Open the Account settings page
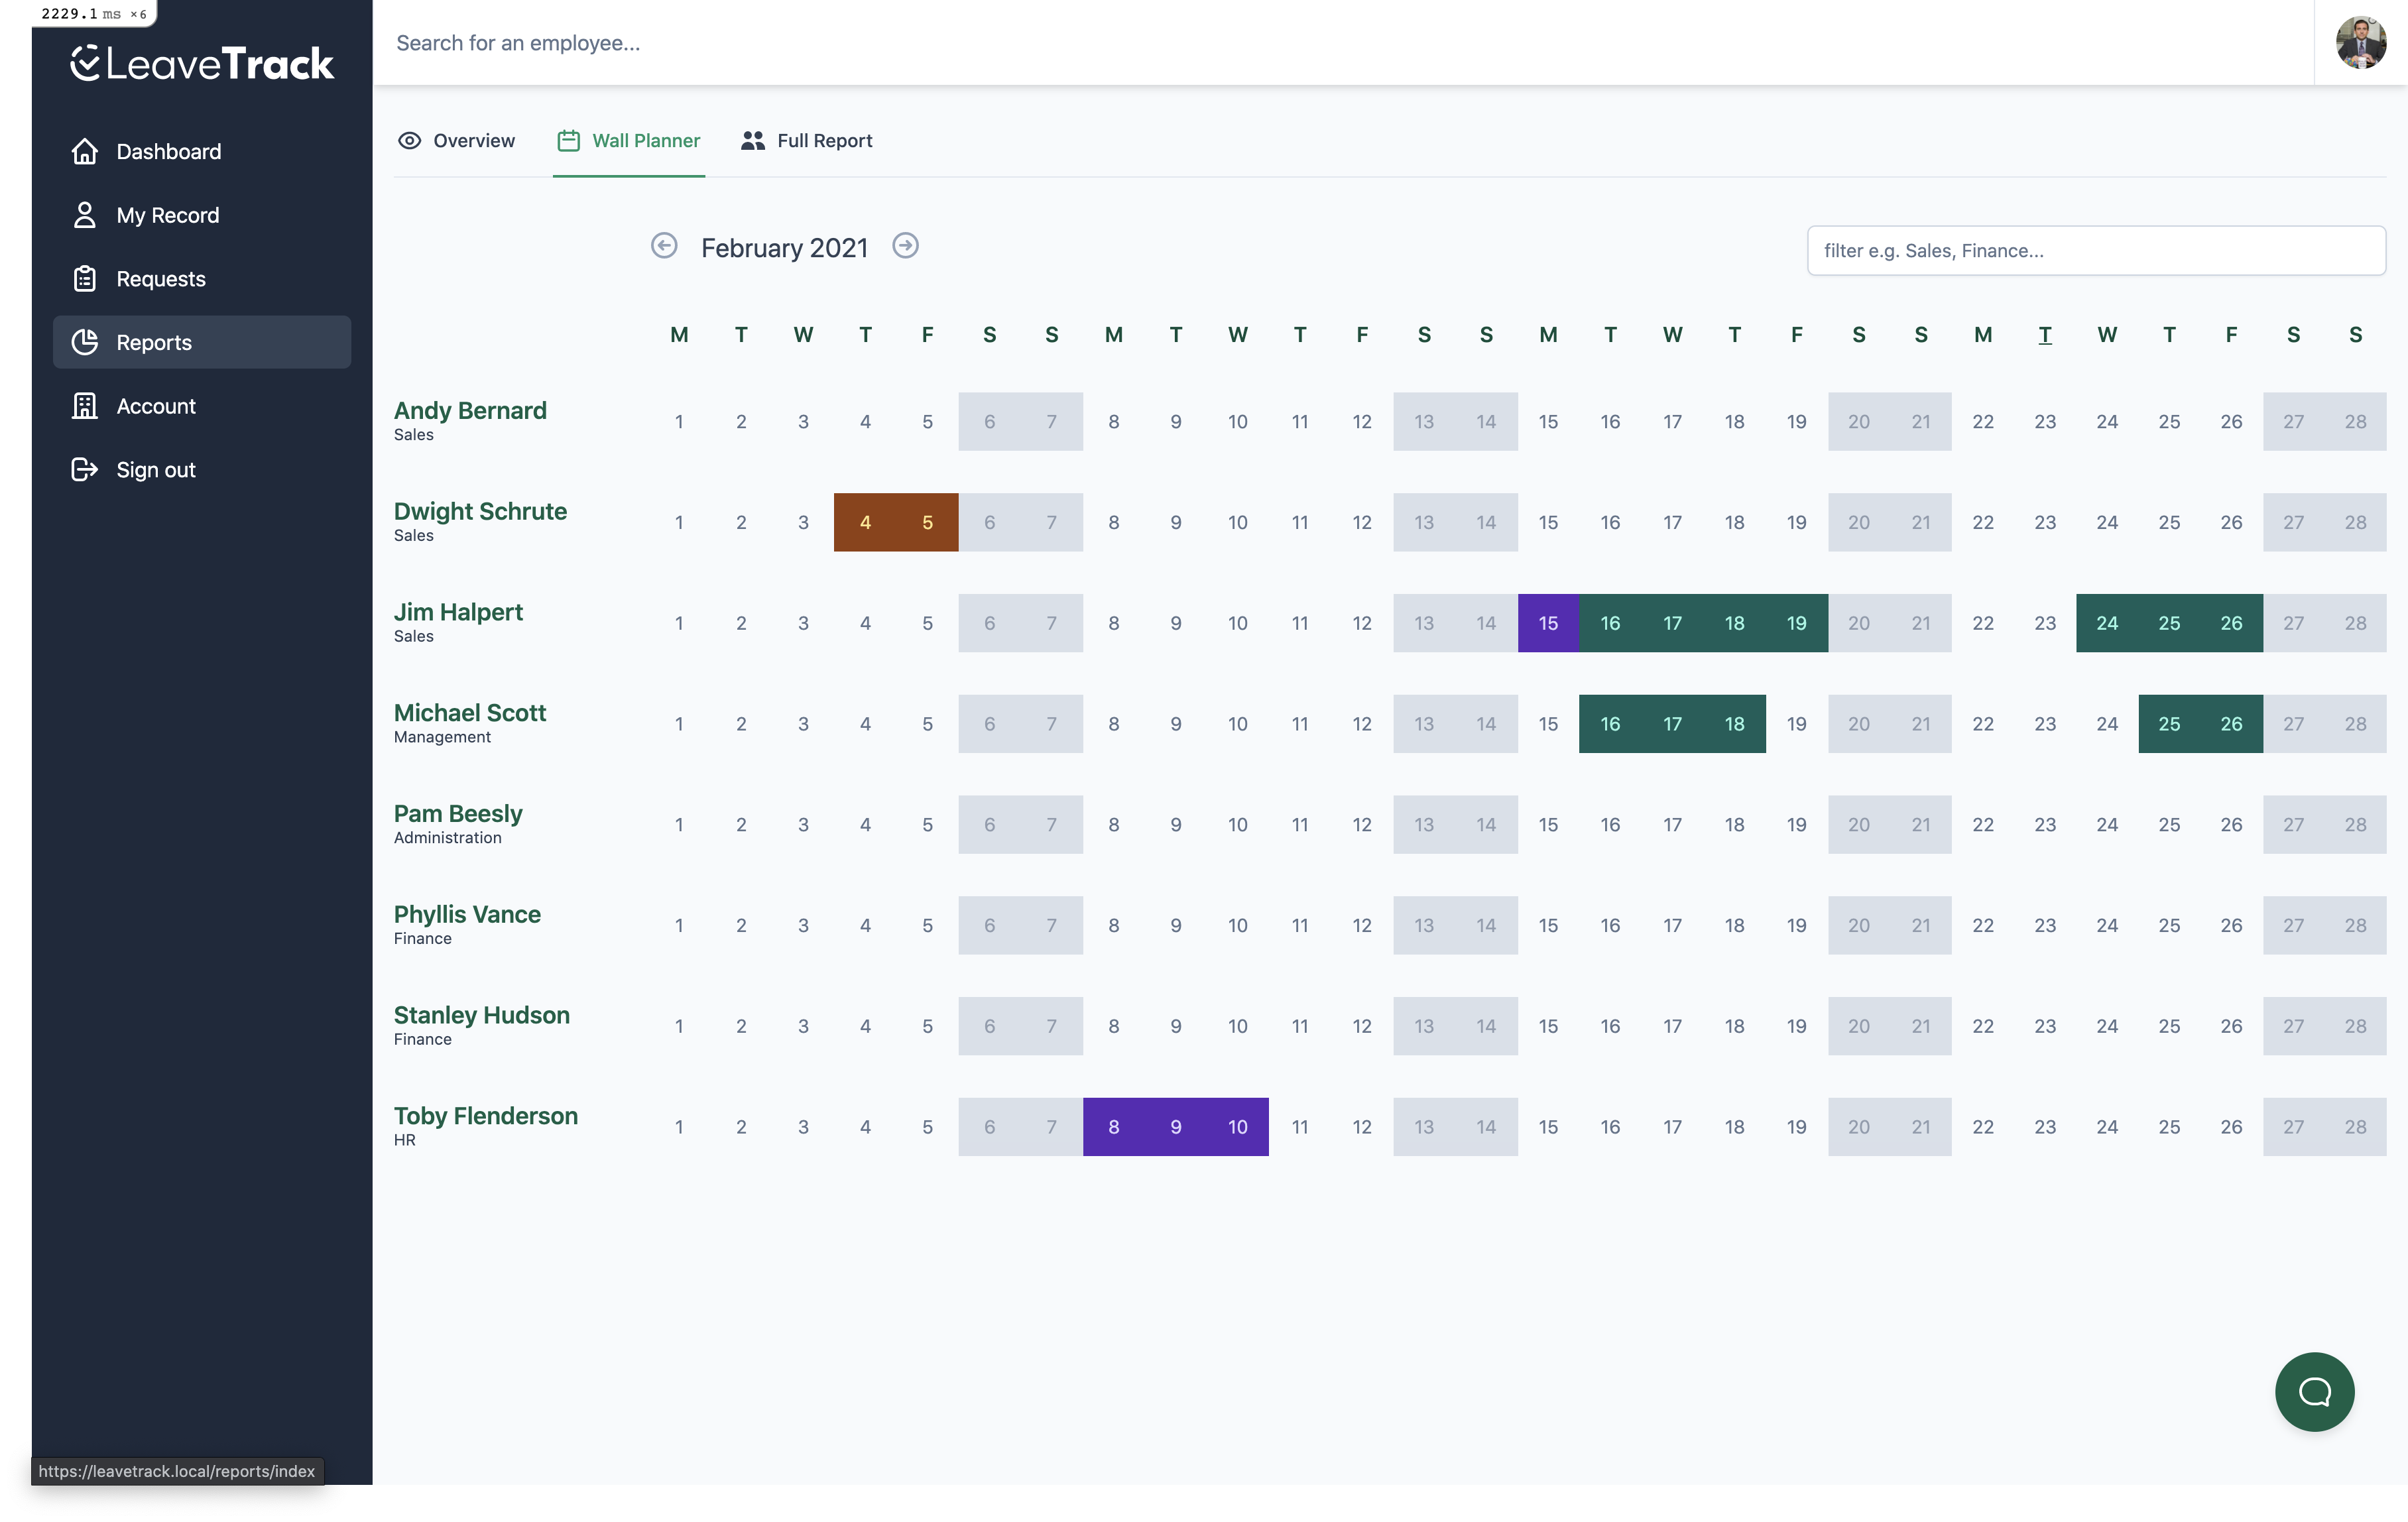The width and height of the screenshot is (2408, 1522). pos(155,406)
